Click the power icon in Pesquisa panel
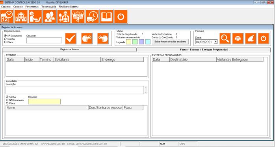The height and width of the screenshot is (147, 275). click(x=264, y=39)
